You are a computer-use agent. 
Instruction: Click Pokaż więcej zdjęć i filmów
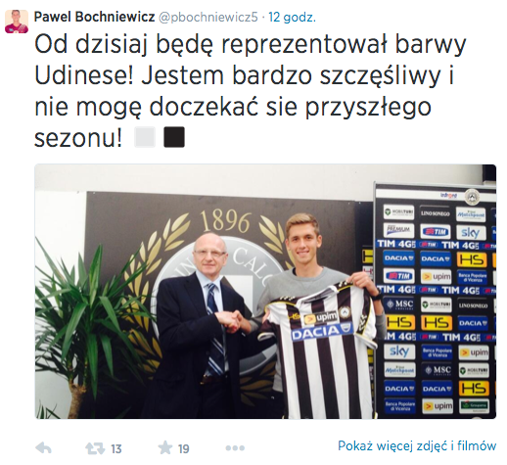pos(417,445)
